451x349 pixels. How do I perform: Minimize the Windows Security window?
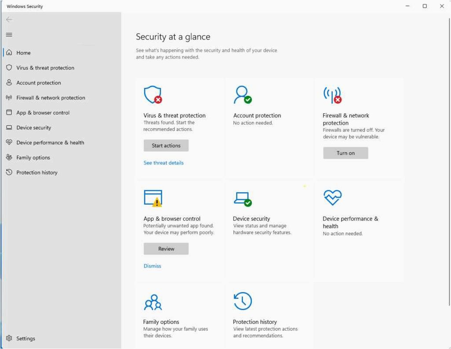pyautogui.click(x=407, y=6)
